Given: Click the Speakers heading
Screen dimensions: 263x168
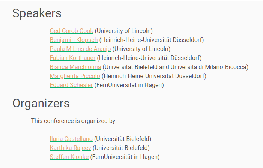Looking at the screenshot, I should click(37, 13).
